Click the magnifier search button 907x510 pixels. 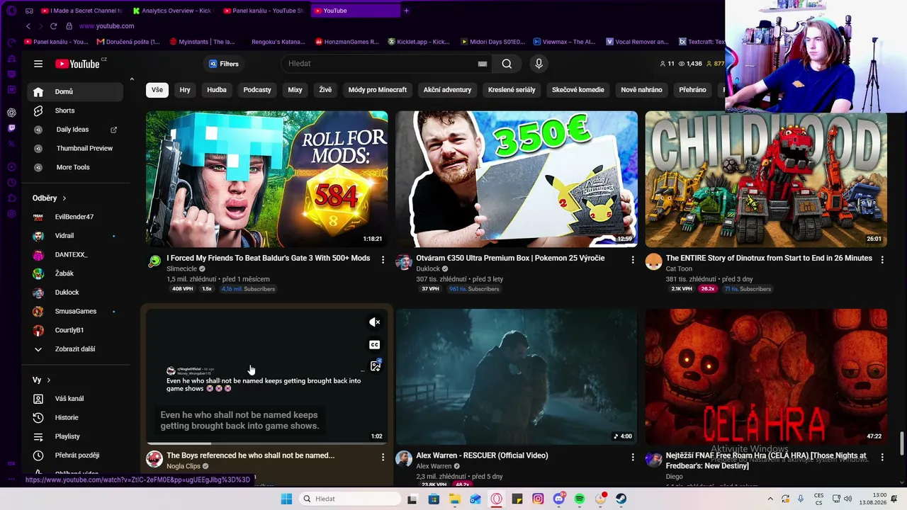(x=507, y=64)
